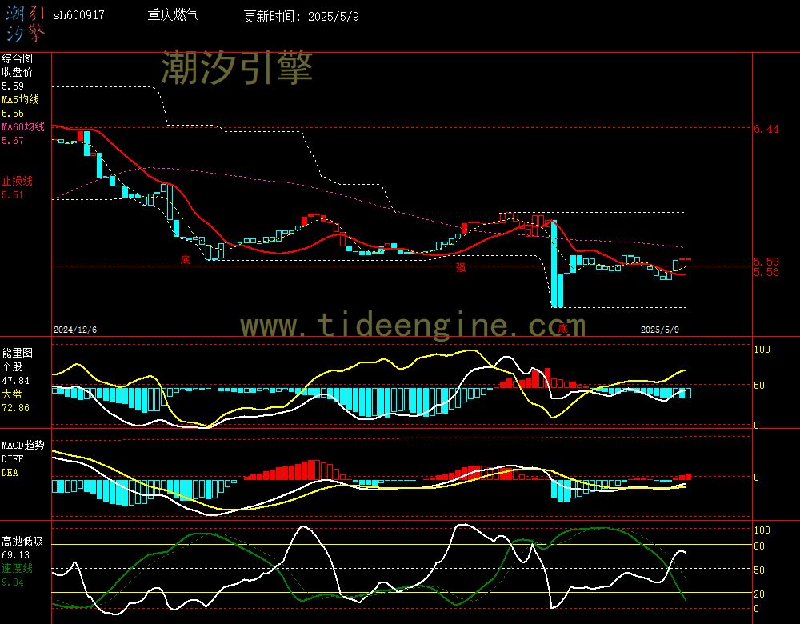This screenshot has height=624, width=800.
Task: Click the 个股 energy legend label
Action: tap(12, 366)
